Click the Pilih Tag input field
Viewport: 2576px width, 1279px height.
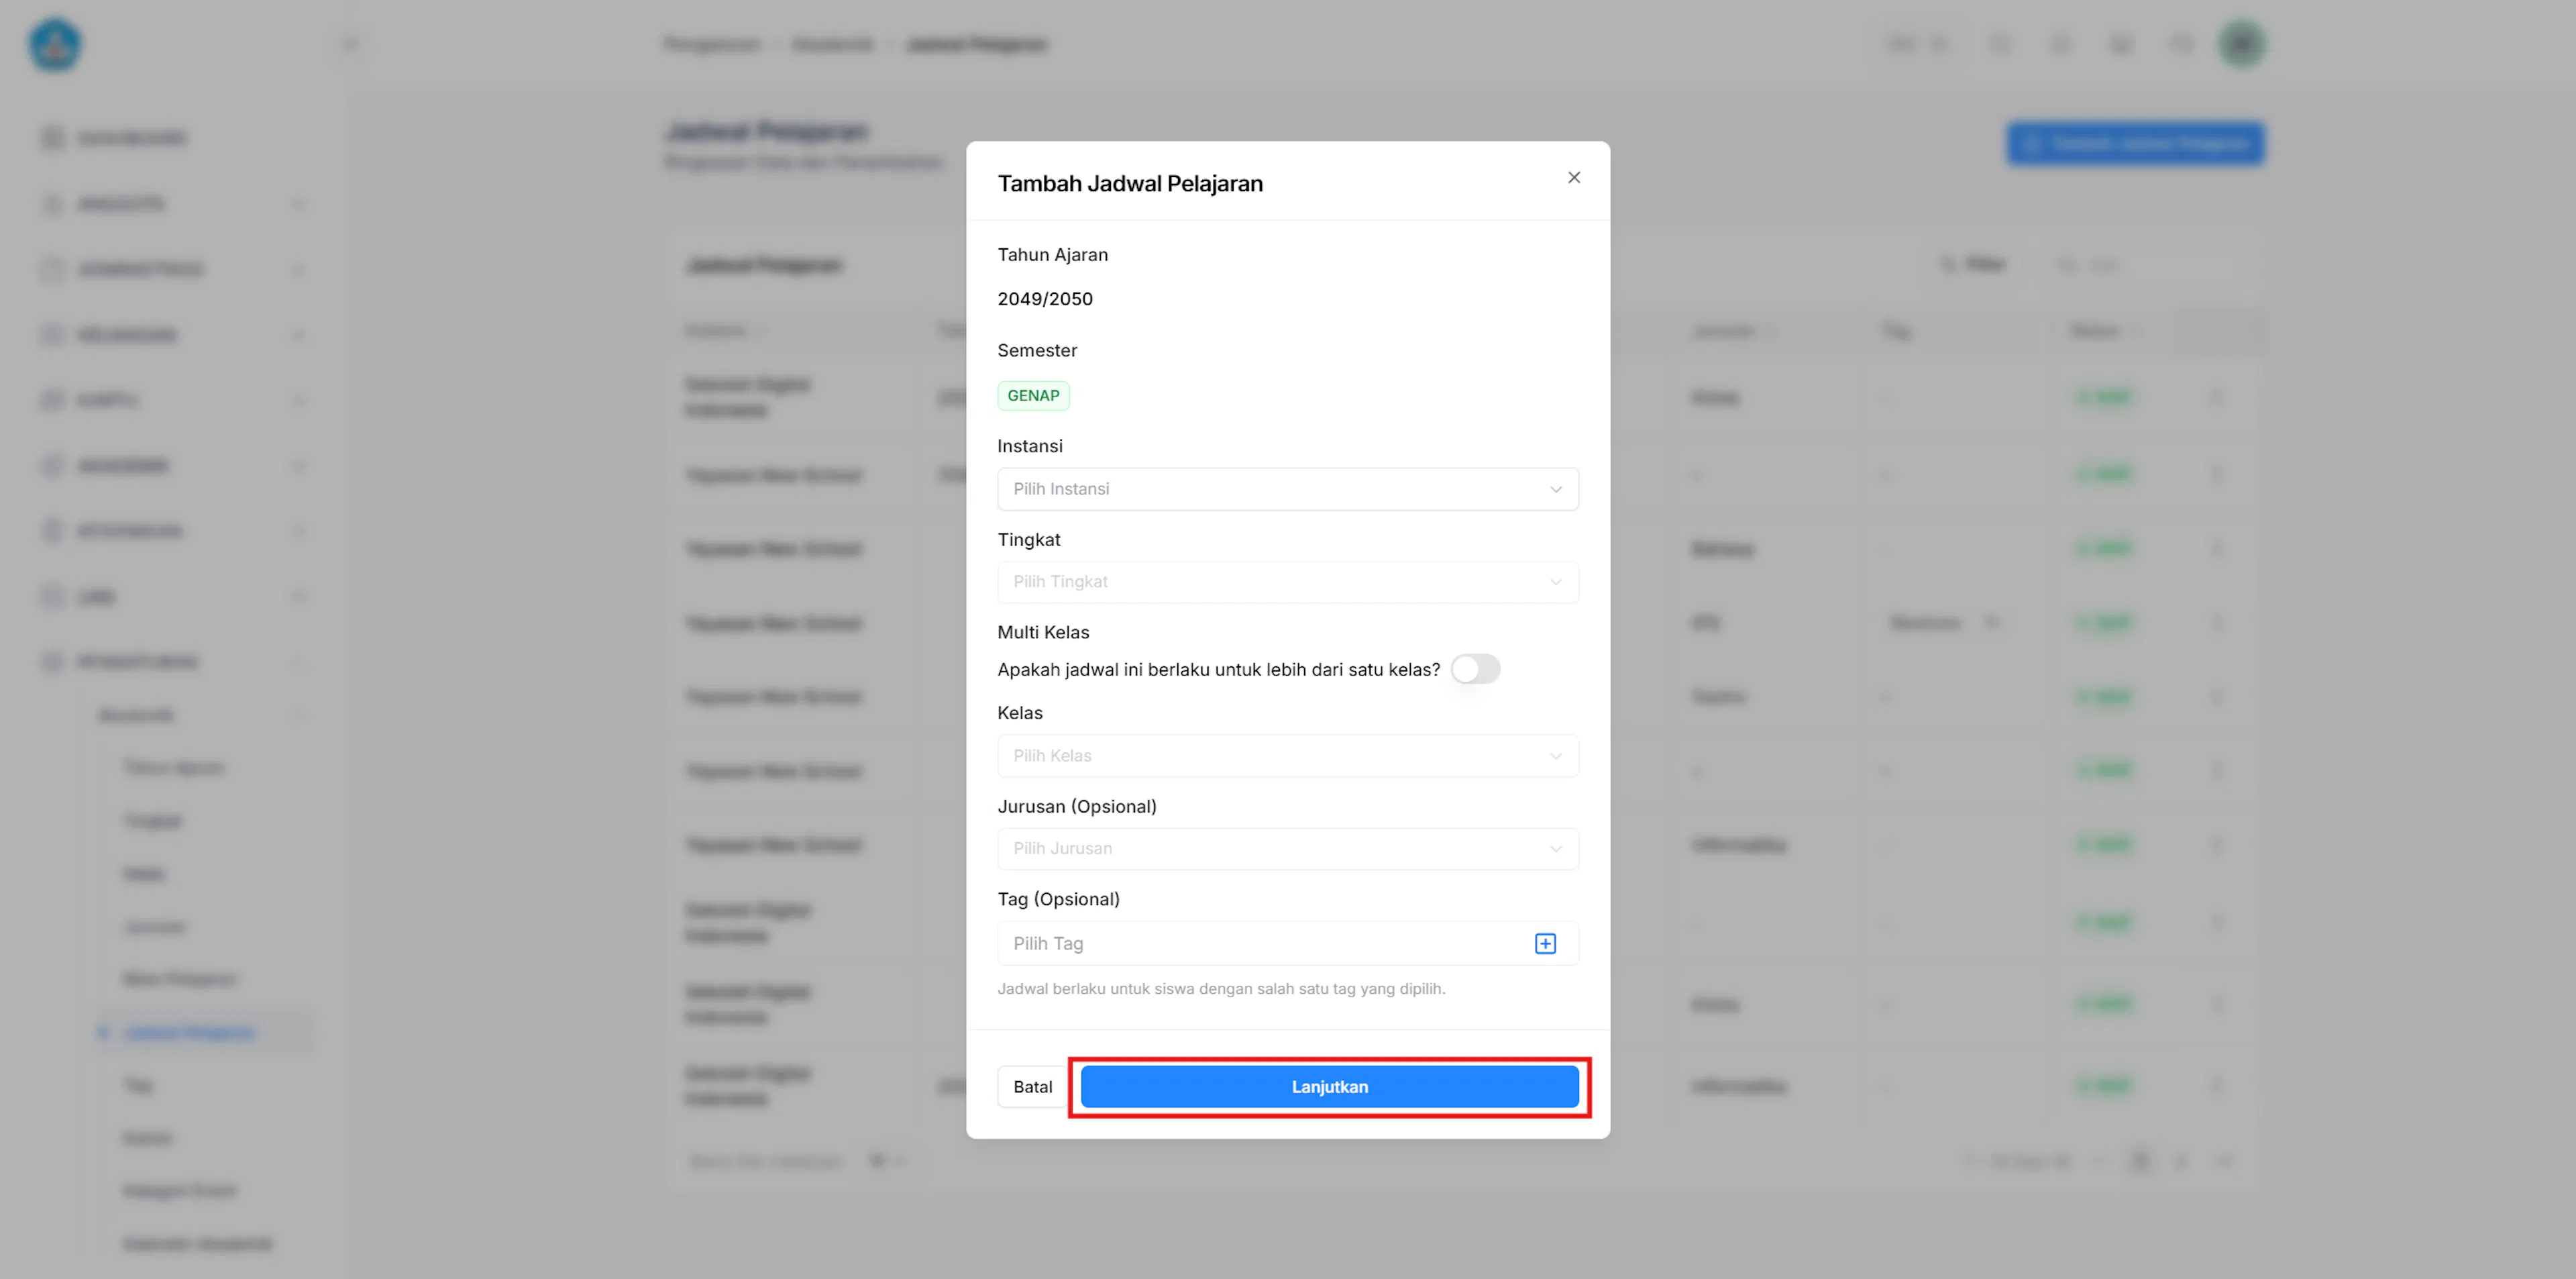tap(1287, 943)
